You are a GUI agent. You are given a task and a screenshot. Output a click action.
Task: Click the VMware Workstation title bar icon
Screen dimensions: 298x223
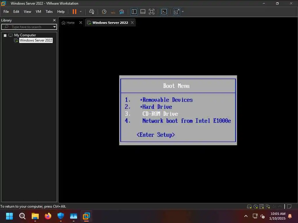3,3
